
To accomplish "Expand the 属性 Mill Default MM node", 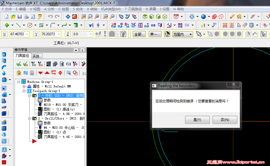I will pyautogui.click(x=24, y=86).
